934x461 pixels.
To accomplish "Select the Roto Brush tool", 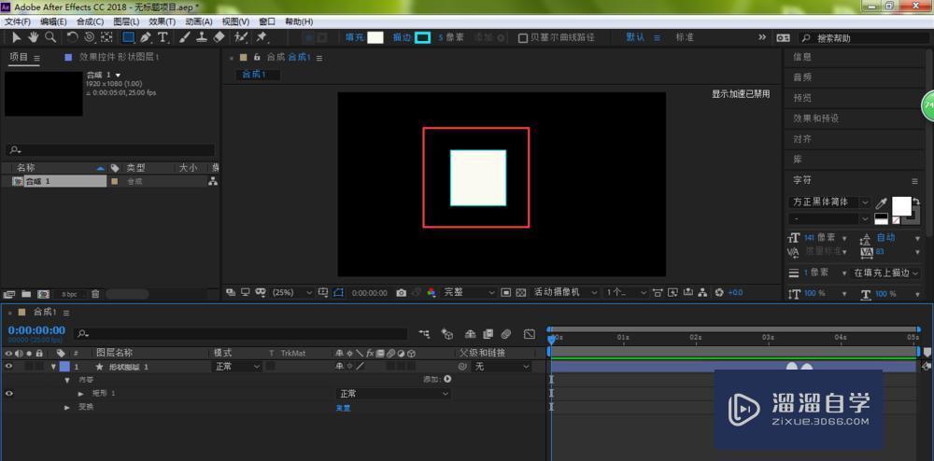I will pyautogui.click(x=241, y=37).
